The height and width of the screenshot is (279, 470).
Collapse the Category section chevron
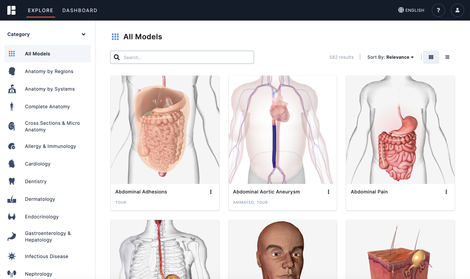83,34
